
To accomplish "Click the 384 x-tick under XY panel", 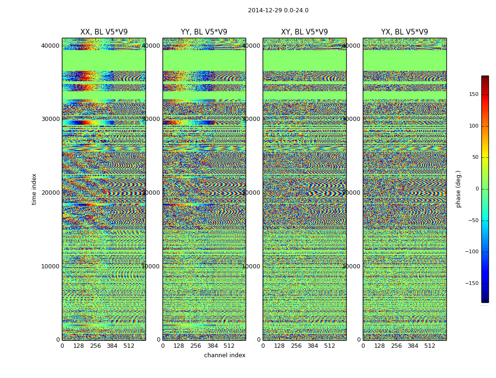I will [313, 346].
